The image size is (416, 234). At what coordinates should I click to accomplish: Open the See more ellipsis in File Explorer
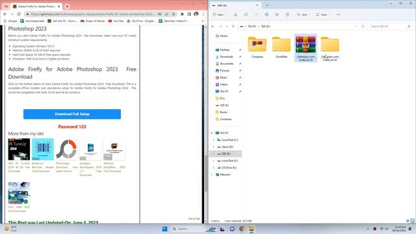tap(338, 14)
